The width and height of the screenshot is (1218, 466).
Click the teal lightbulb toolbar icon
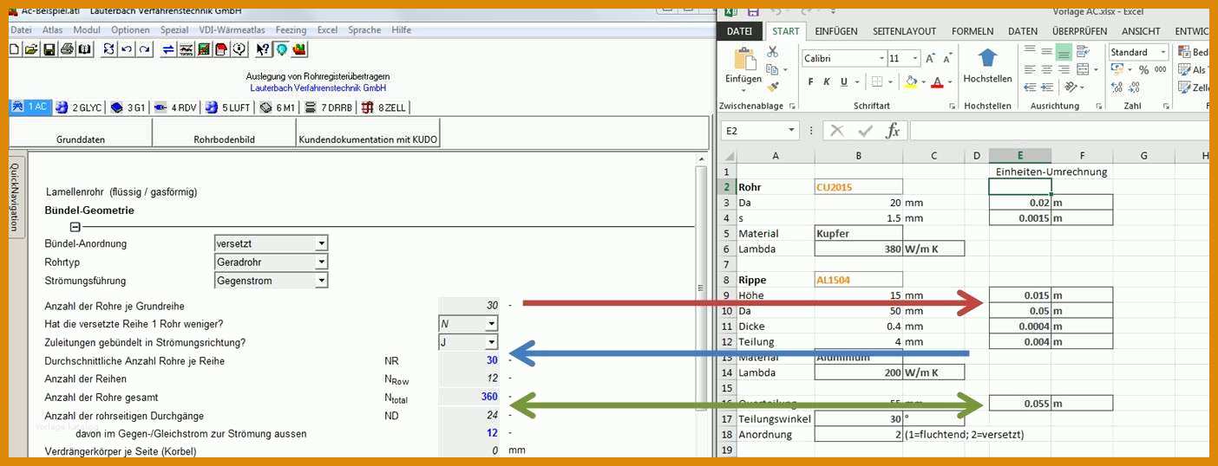tap(282, 49)
